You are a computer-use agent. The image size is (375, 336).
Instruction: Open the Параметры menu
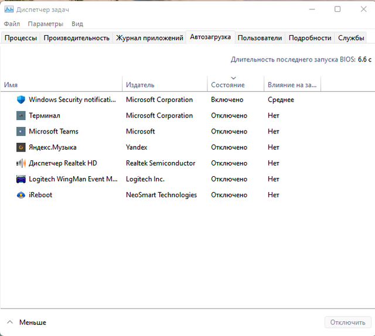46,23
